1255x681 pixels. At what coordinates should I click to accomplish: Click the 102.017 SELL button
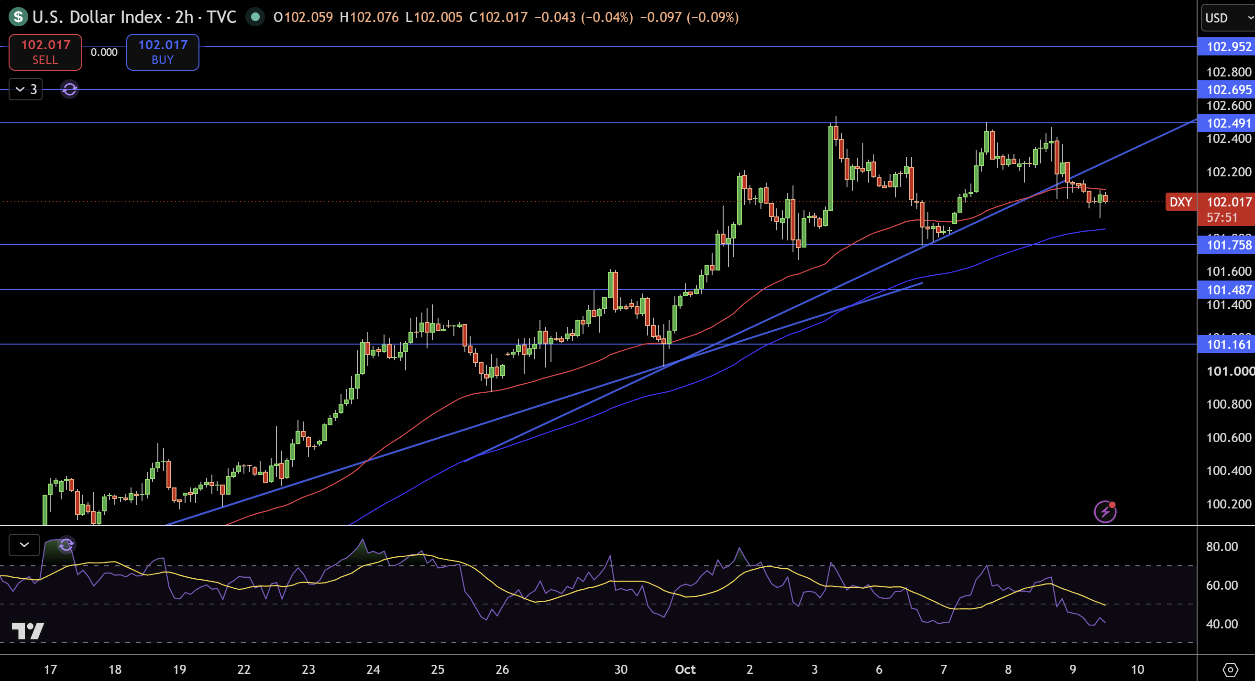[45, 52]
